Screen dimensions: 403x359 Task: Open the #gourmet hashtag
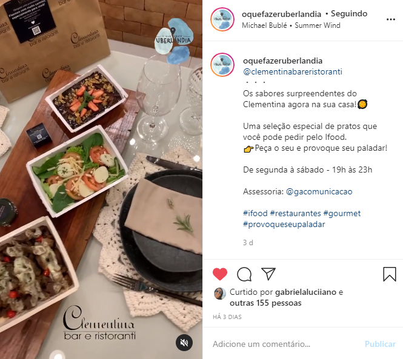(x=342, y=213)
